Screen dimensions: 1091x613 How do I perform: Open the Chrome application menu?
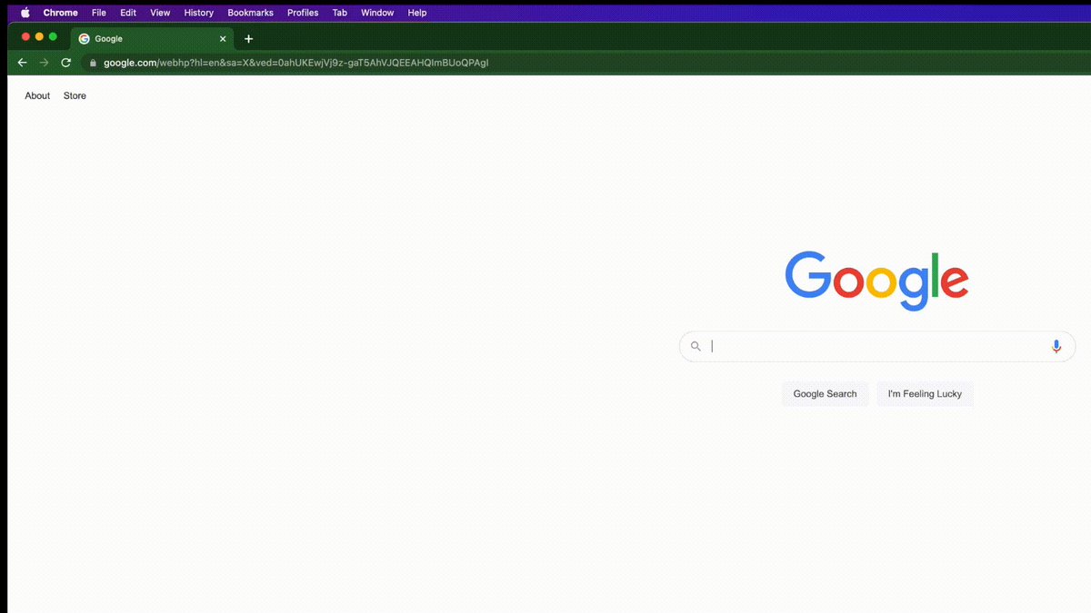pos(60,13)
